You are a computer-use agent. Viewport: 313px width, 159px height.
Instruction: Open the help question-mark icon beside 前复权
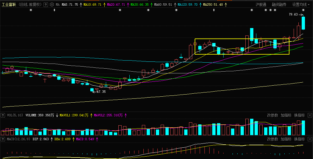pyautogui.click(x=46, y=4)
